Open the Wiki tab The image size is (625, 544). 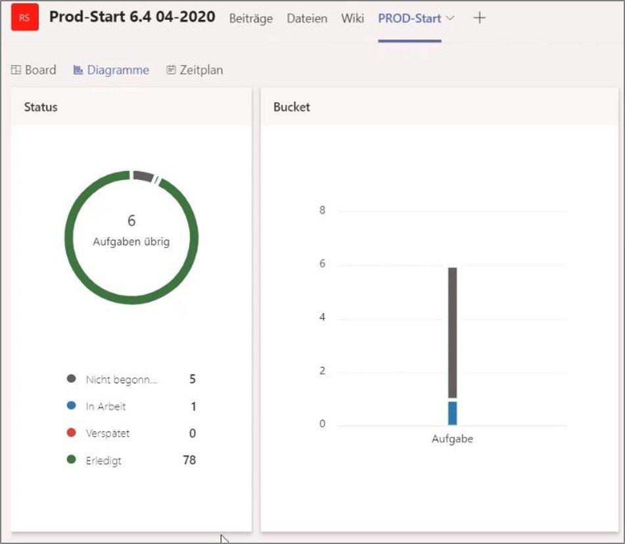(x=352, y=18)
